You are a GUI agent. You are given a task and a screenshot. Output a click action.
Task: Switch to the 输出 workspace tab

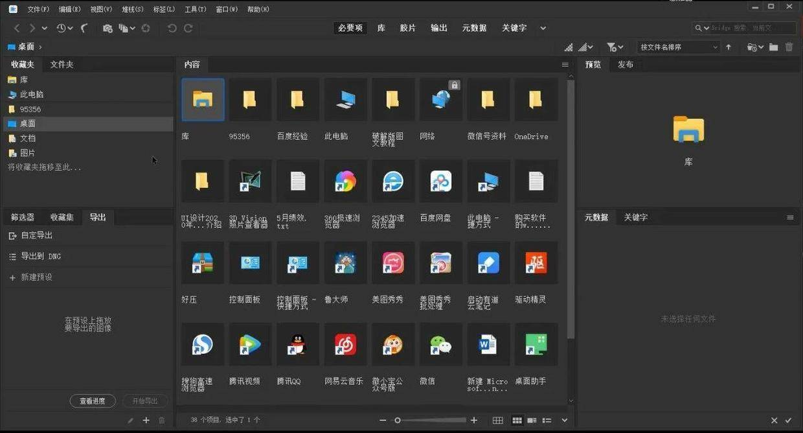point(438,28)
